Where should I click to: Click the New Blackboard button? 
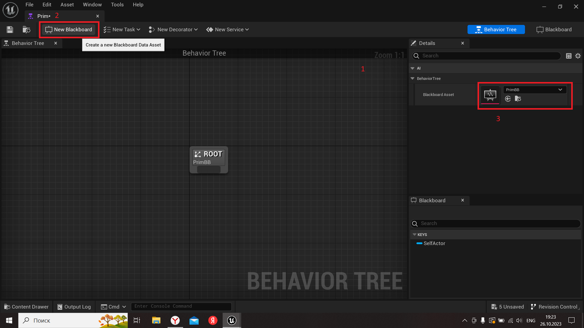(x=69, y=30)
